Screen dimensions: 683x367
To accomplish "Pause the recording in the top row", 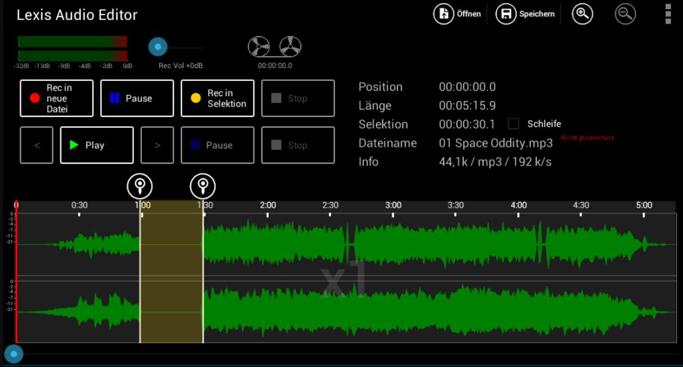I will [137, 99].
